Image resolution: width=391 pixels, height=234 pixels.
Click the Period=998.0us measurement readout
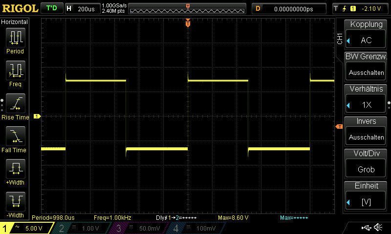click(x=53, y=217)
